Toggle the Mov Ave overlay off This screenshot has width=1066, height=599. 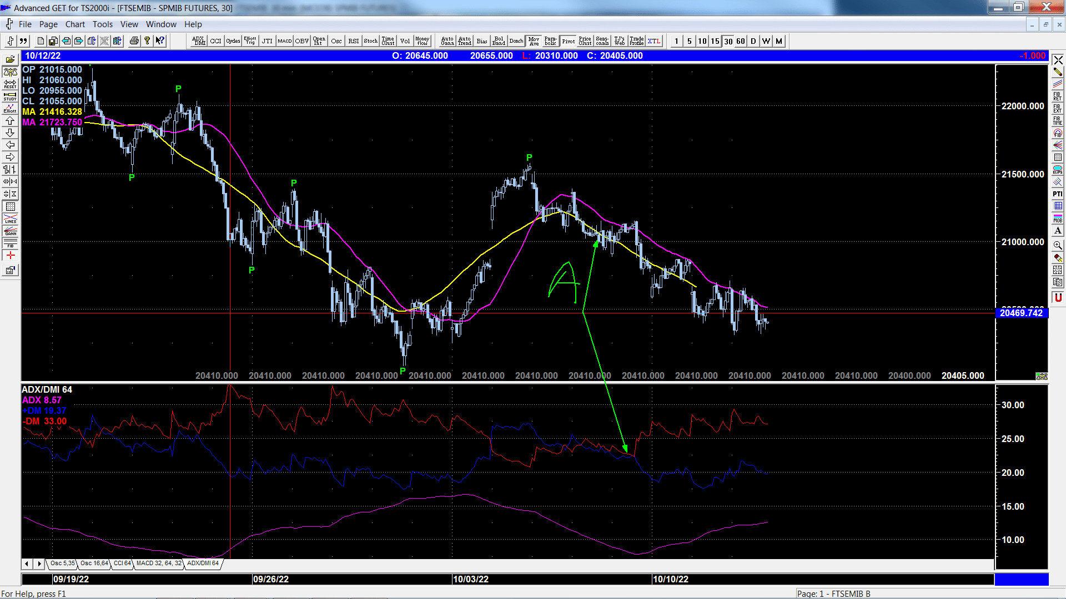[x=534, y=41]
